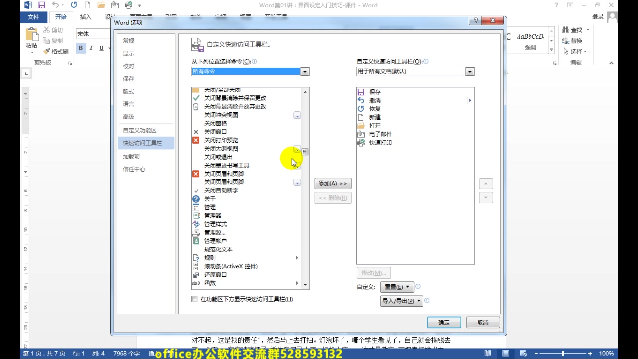This screenshot has height=359, width=638.
Task: Toggle Italic formatting in Word ribbon
Action: 91,48
